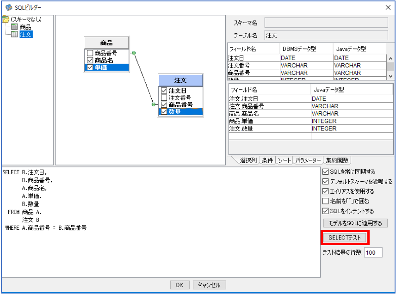The height and width of the screenshot is (294, 396).
Task: Click the field list scroll down arrow
Action: 390,76
